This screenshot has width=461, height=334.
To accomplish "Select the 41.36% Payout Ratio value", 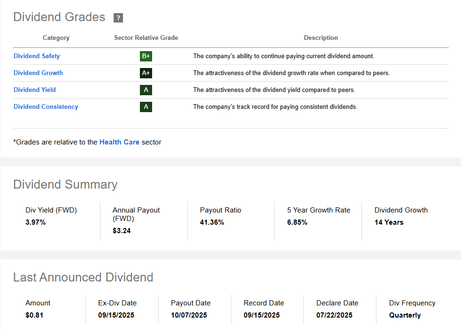I will (212, 222).
